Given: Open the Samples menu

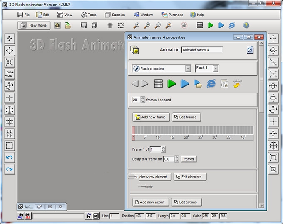Looking at the screenshot, I should tap(115, 15).
